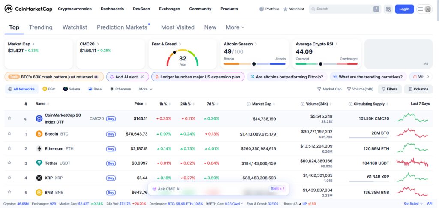Switch to Prediction Markets tab
Viewport: 439px width, 208px height.
coord(122,27)
